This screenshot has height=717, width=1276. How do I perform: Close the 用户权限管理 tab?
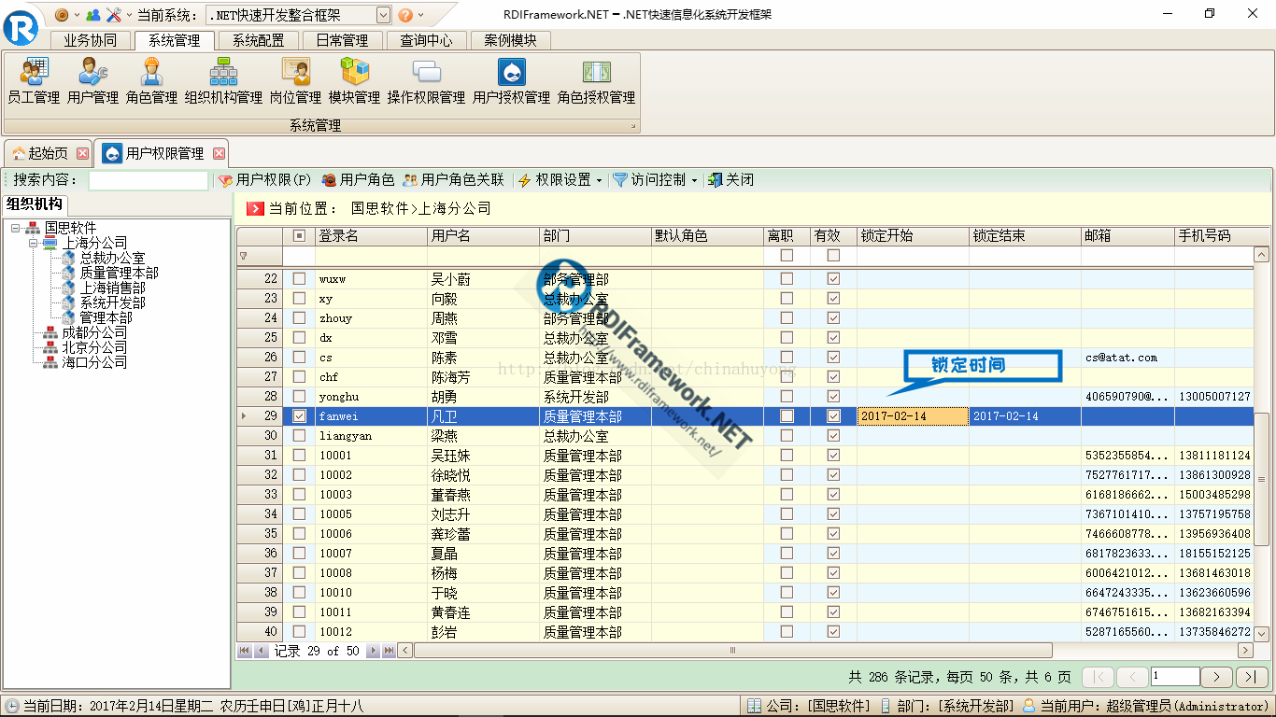click(x=220, y=153)
